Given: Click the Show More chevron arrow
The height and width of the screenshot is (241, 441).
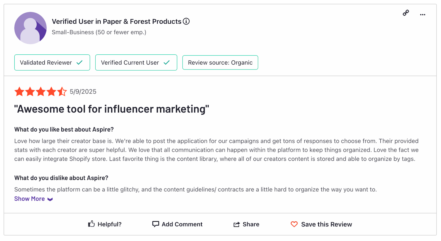Looking at the screenshot, I should pyautogui.click(x=50, y=199).
